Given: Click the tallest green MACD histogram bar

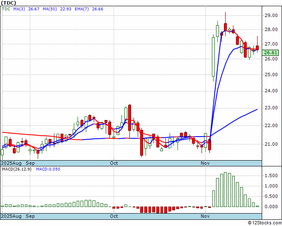Looking at the screenshot, I should coord(225,190).
